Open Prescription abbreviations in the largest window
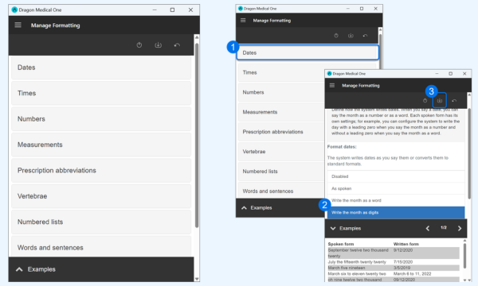478x286 pixels. click(x=101, y=171)
